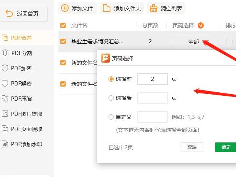Click the 选择前 page count field
The width and height of the screenshot is (236, 177).
153,79
